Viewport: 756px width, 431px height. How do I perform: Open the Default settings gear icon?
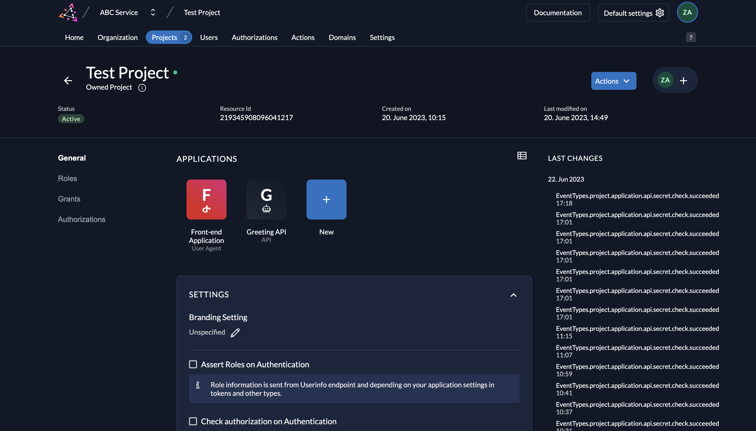coord(660,12)
